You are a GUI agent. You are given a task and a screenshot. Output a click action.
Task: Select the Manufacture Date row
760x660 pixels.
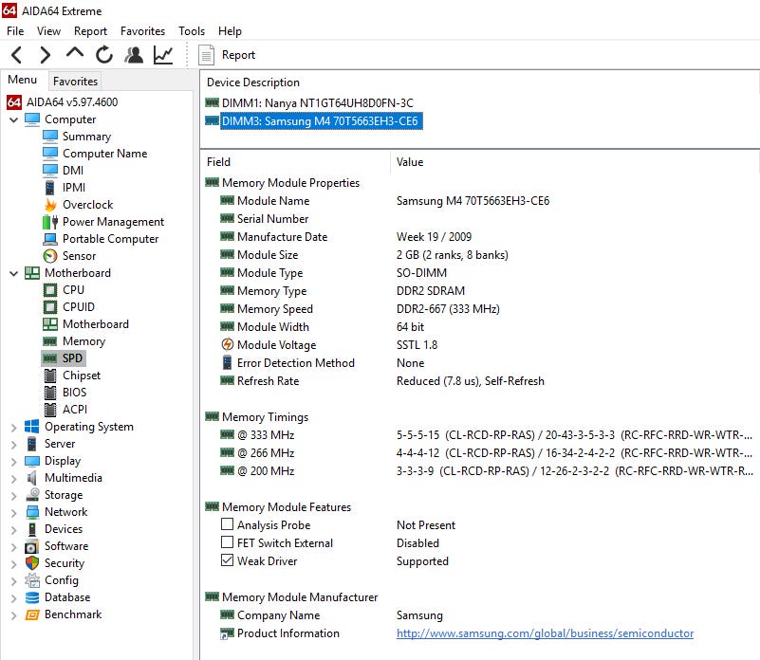(480, 237)
